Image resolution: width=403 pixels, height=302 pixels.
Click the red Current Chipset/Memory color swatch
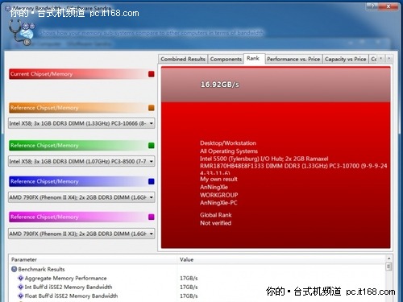click(152, 74)
